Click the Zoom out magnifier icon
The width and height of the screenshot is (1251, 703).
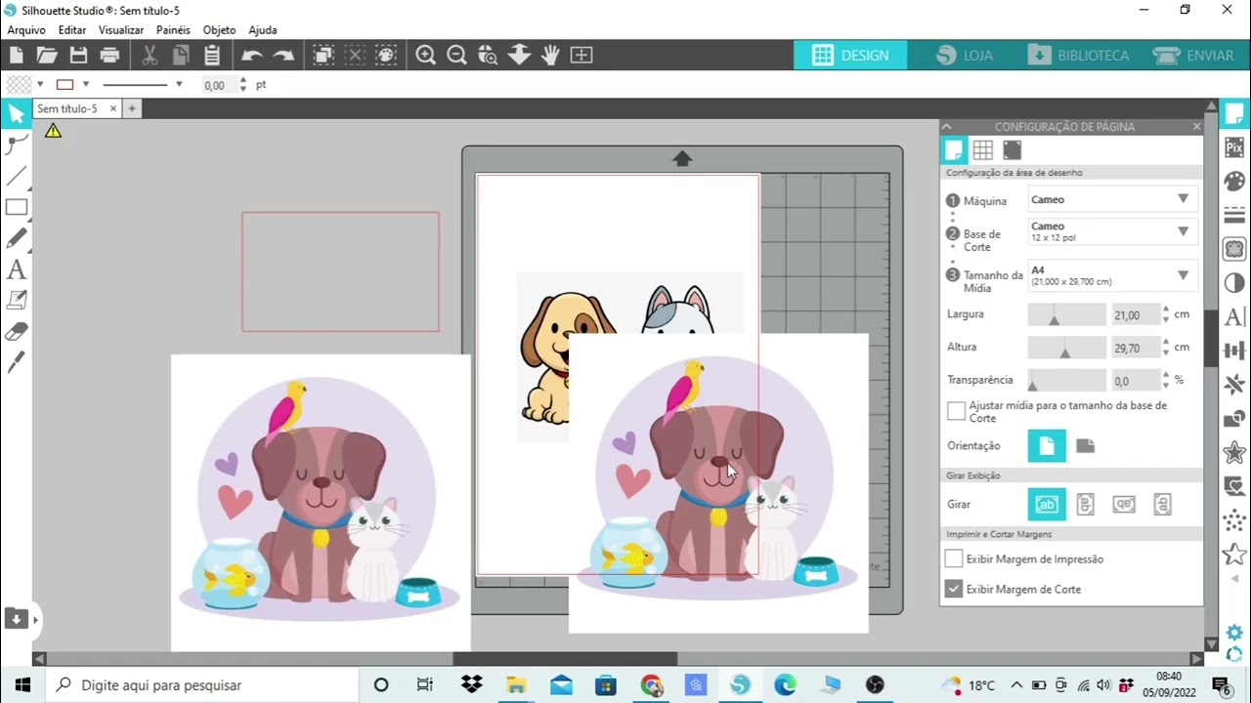456,56
